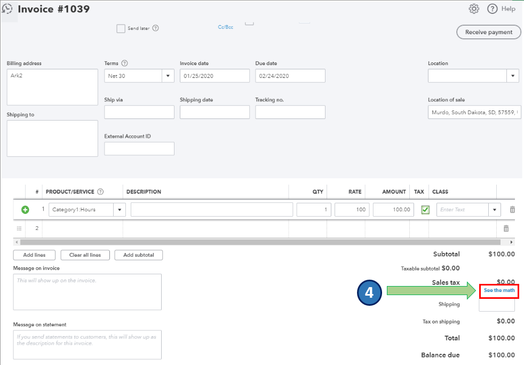Click the External Account ID field
Image resolution: width=524 pixels, height=365 pixels.
coord(139,149)
